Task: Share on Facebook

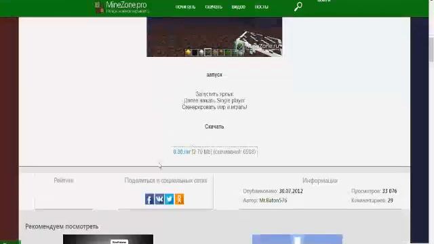Action: coord(149,199)
